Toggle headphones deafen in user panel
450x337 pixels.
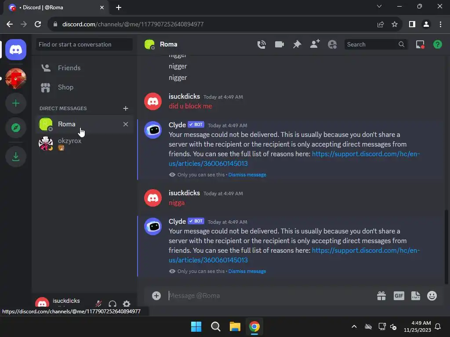point(112,304)
